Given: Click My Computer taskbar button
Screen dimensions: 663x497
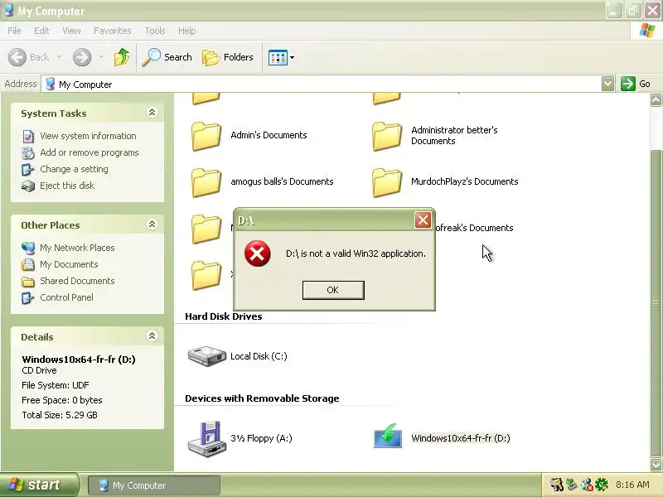Looking at the screenshot, I should coord(154,485).
